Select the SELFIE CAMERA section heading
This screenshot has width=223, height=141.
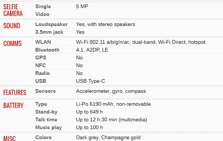[13, 10]
